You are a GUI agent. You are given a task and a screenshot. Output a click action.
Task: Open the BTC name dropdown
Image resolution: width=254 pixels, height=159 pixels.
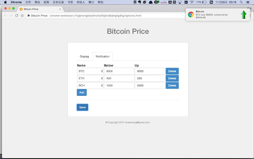[90, 71]
